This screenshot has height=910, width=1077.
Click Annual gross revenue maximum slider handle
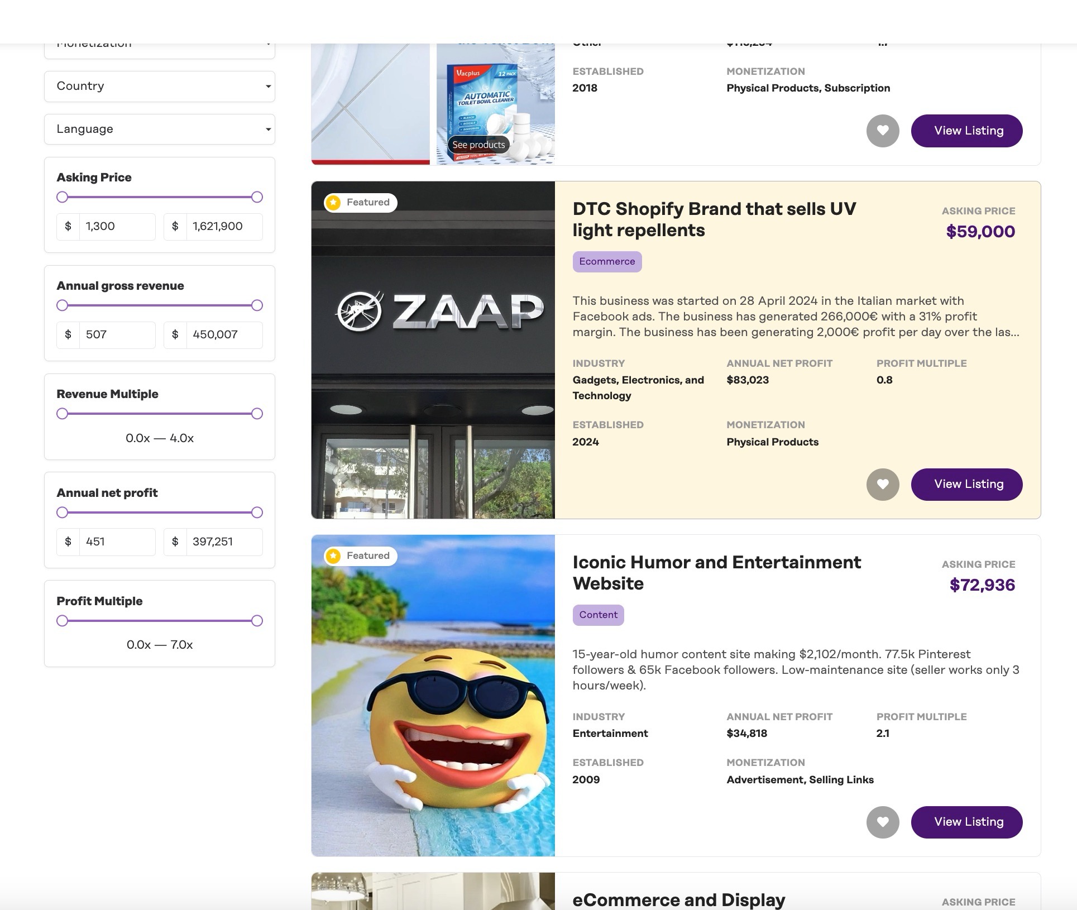[x=257, y=305]
